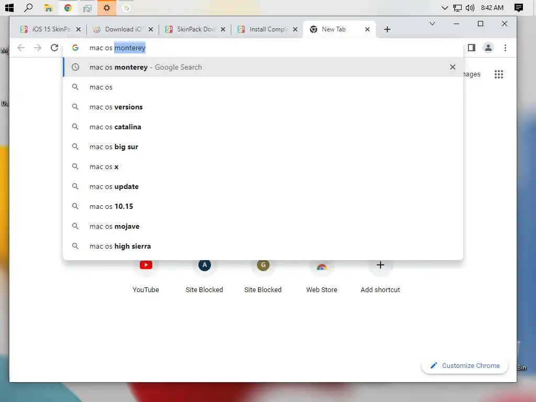The height and width of the screenshot is (402, 536).
Task: Pick mac os x suggestion
Action: click(263, 167)
